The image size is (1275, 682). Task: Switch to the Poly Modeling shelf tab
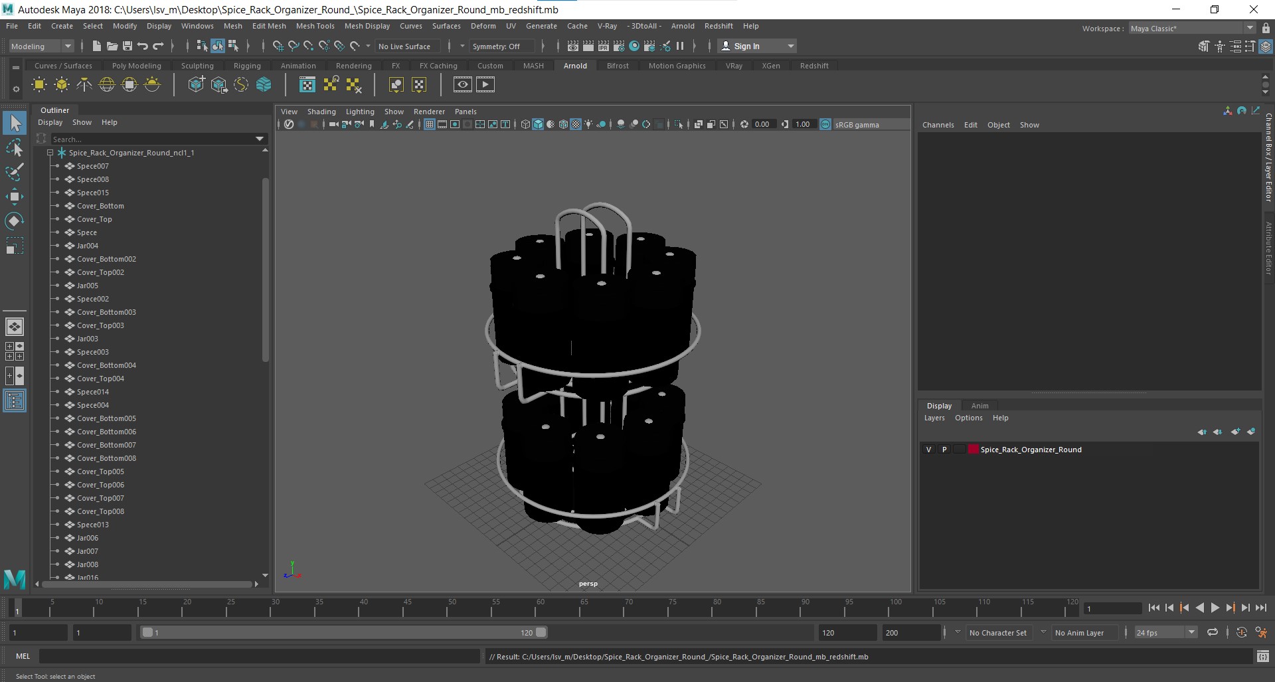pos(136,66)
